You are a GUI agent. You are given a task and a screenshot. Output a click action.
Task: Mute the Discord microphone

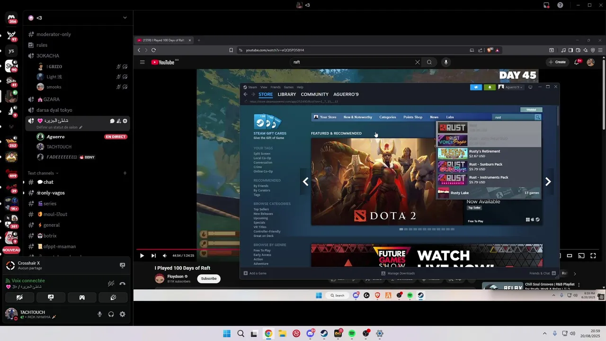tap(99, 314)
